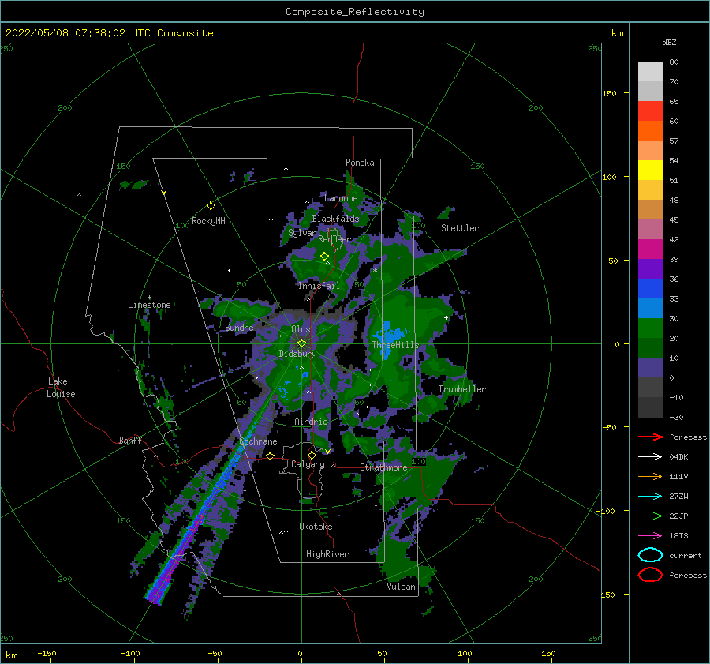710x664 pixels.
Task: Click the asterisk marker above Limestone
Action: 149,298
